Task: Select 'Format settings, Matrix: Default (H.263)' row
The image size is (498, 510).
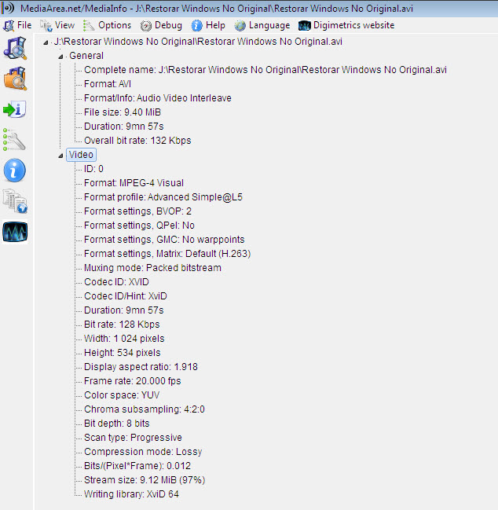Action: (x=167, y=254)
